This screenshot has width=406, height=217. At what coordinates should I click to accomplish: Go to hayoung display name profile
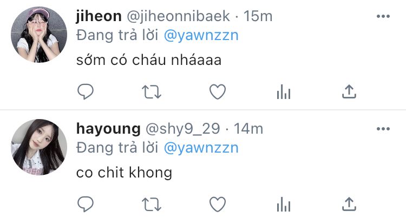[108, 129]
